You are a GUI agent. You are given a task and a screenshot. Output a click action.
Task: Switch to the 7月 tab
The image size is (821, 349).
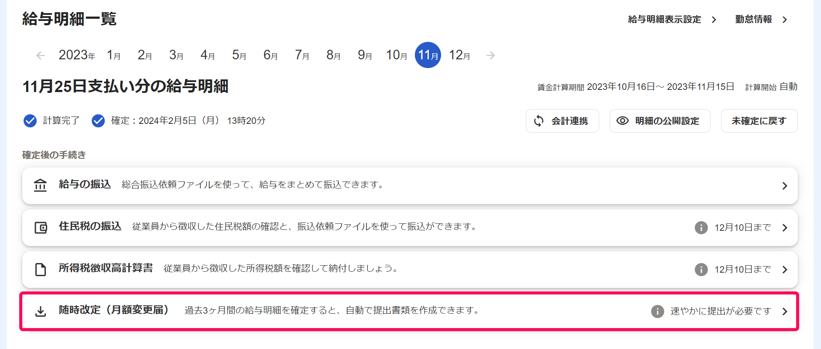pyautogui.click(x=302, y=55)
